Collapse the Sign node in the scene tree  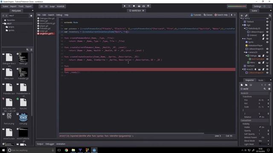click(x=243, y=25)
